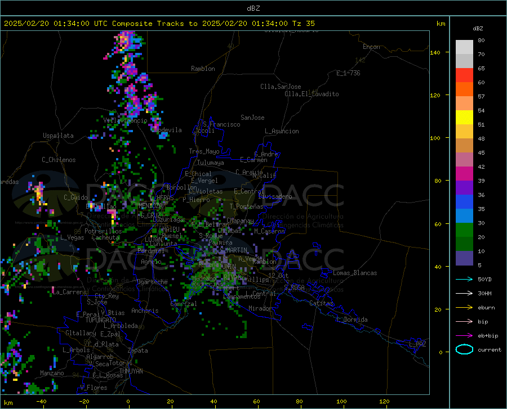Screen dimensions: 507x409
Task: Click the 'E_Carmen' map label
Action: tap(253, 159)
